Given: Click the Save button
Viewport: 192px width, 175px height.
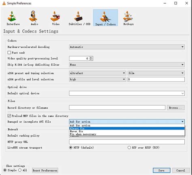Looking at the screenshot, I should (162, 170).
